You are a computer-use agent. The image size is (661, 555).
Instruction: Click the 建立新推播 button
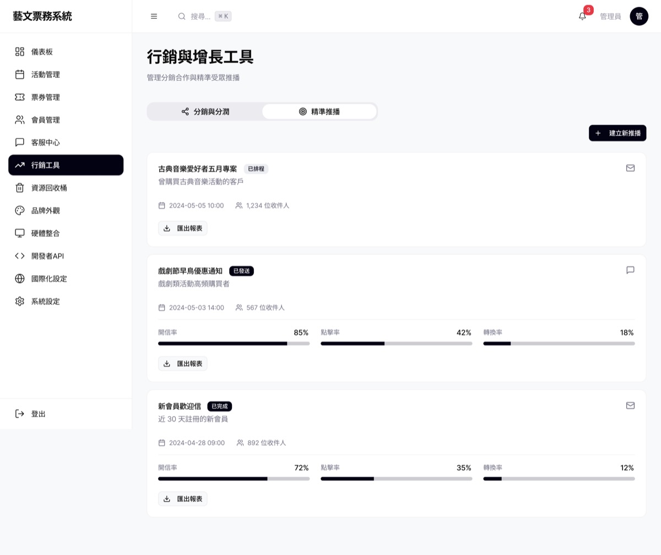coord(617,133)
